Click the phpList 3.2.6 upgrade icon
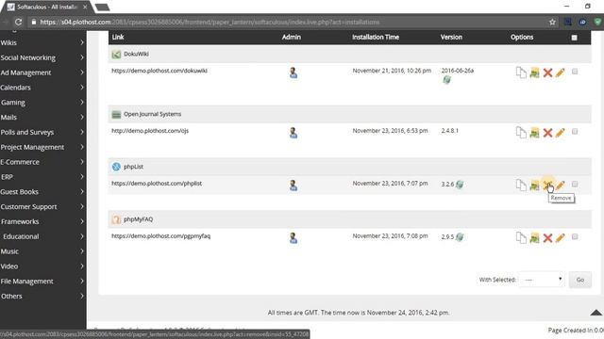Screen dimensions: 604x339 point(460,185)
